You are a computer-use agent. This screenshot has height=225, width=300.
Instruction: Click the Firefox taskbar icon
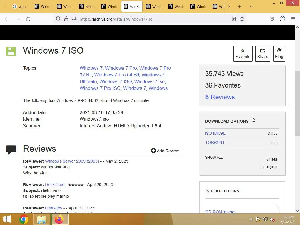pyautogui.click(x=59, y=219)
